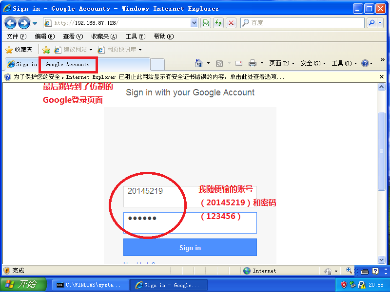The image size is (390, 292).
Task: Toggle the Compatibility View icon
Action: tap(206, 23)
